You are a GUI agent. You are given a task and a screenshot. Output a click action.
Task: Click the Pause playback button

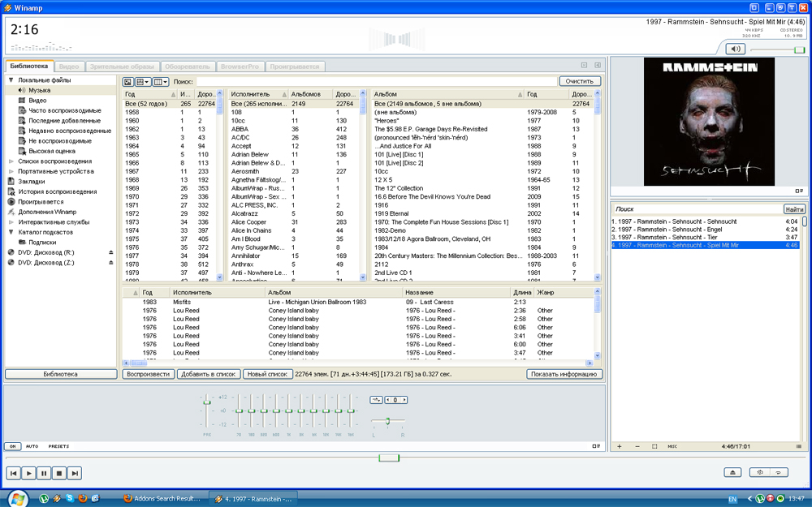point(44,473)
